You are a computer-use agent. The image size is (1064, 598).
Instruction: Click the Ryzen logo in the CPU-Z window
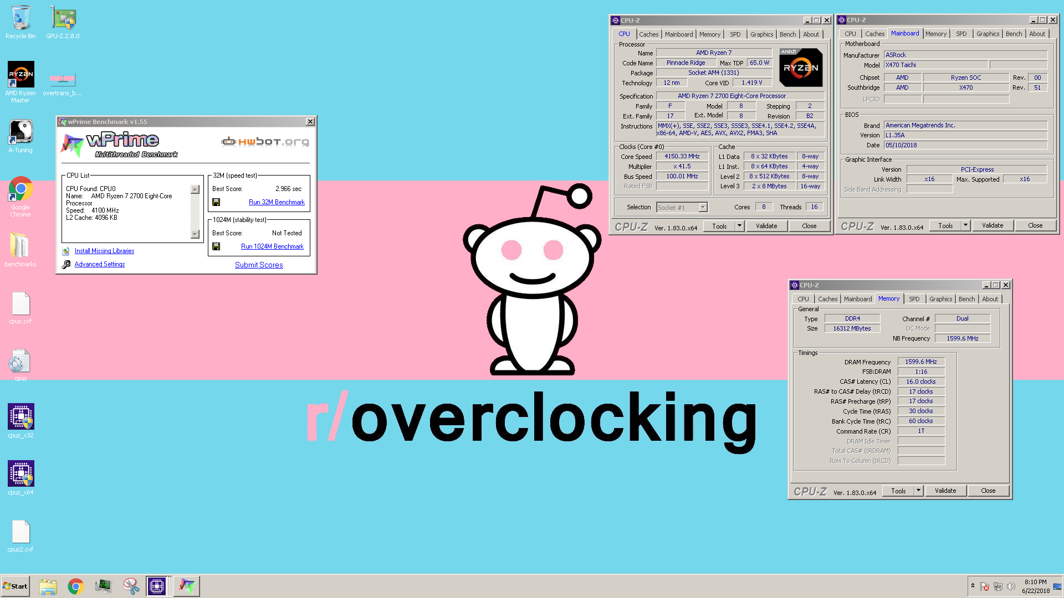tap(801, 68)
